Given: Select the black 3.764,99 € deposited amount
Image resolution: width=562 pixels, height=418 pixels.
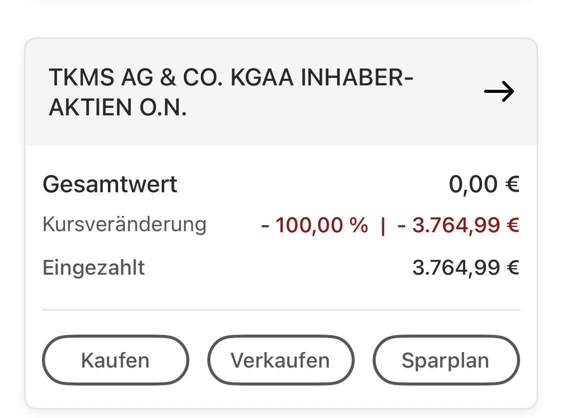Looking at the screenshot, I should tap(466, 268).
